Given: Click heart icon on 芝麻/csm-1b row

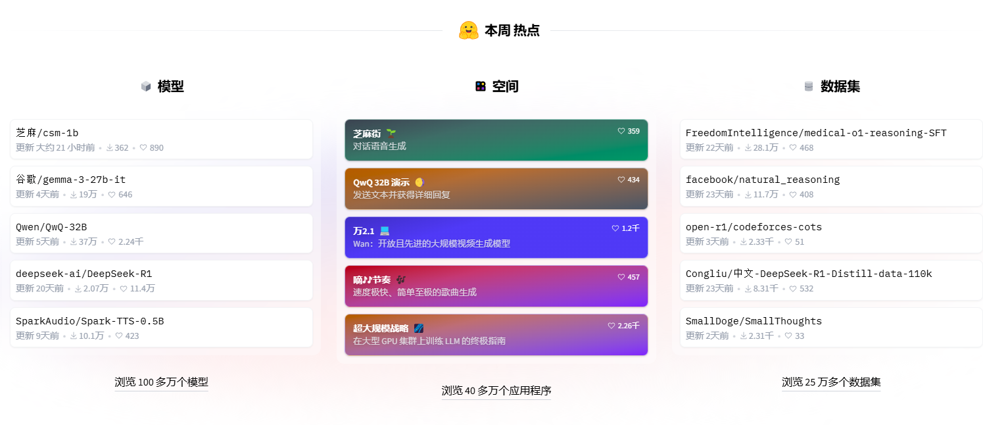Looking at the screenshot, I should (144, 148).
